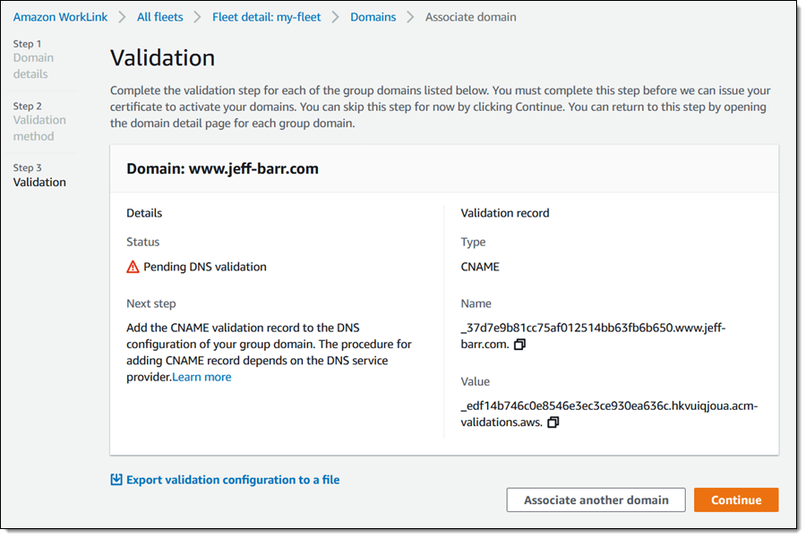806x538 pixels.
Task: Copy the CNAME Name record value
Action: pos(520,345)
